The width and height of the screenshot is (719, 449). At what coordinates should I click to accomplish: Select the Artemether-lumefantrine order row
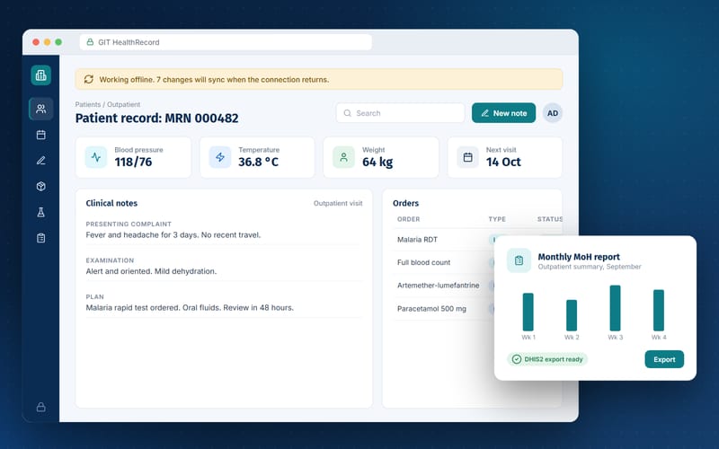[444, 286]
